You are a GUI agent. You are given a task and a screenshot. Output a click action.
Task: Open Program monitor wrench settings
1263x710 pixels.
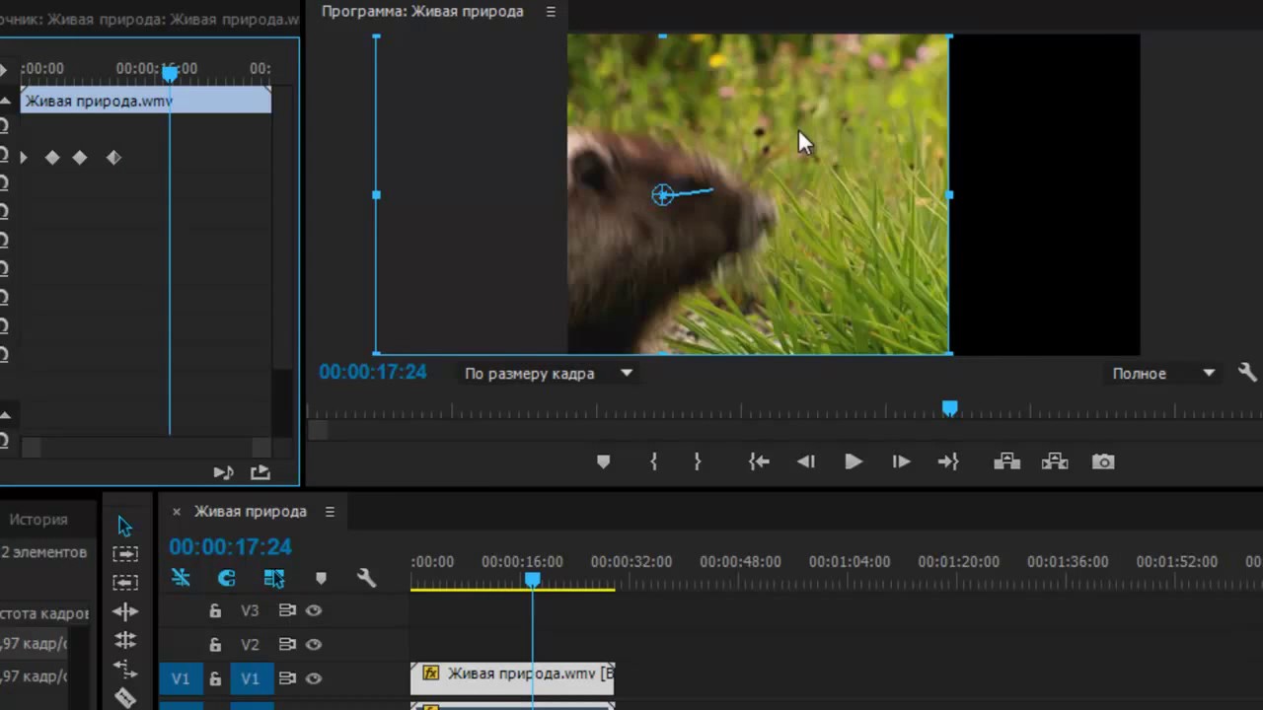[1247, 373]
